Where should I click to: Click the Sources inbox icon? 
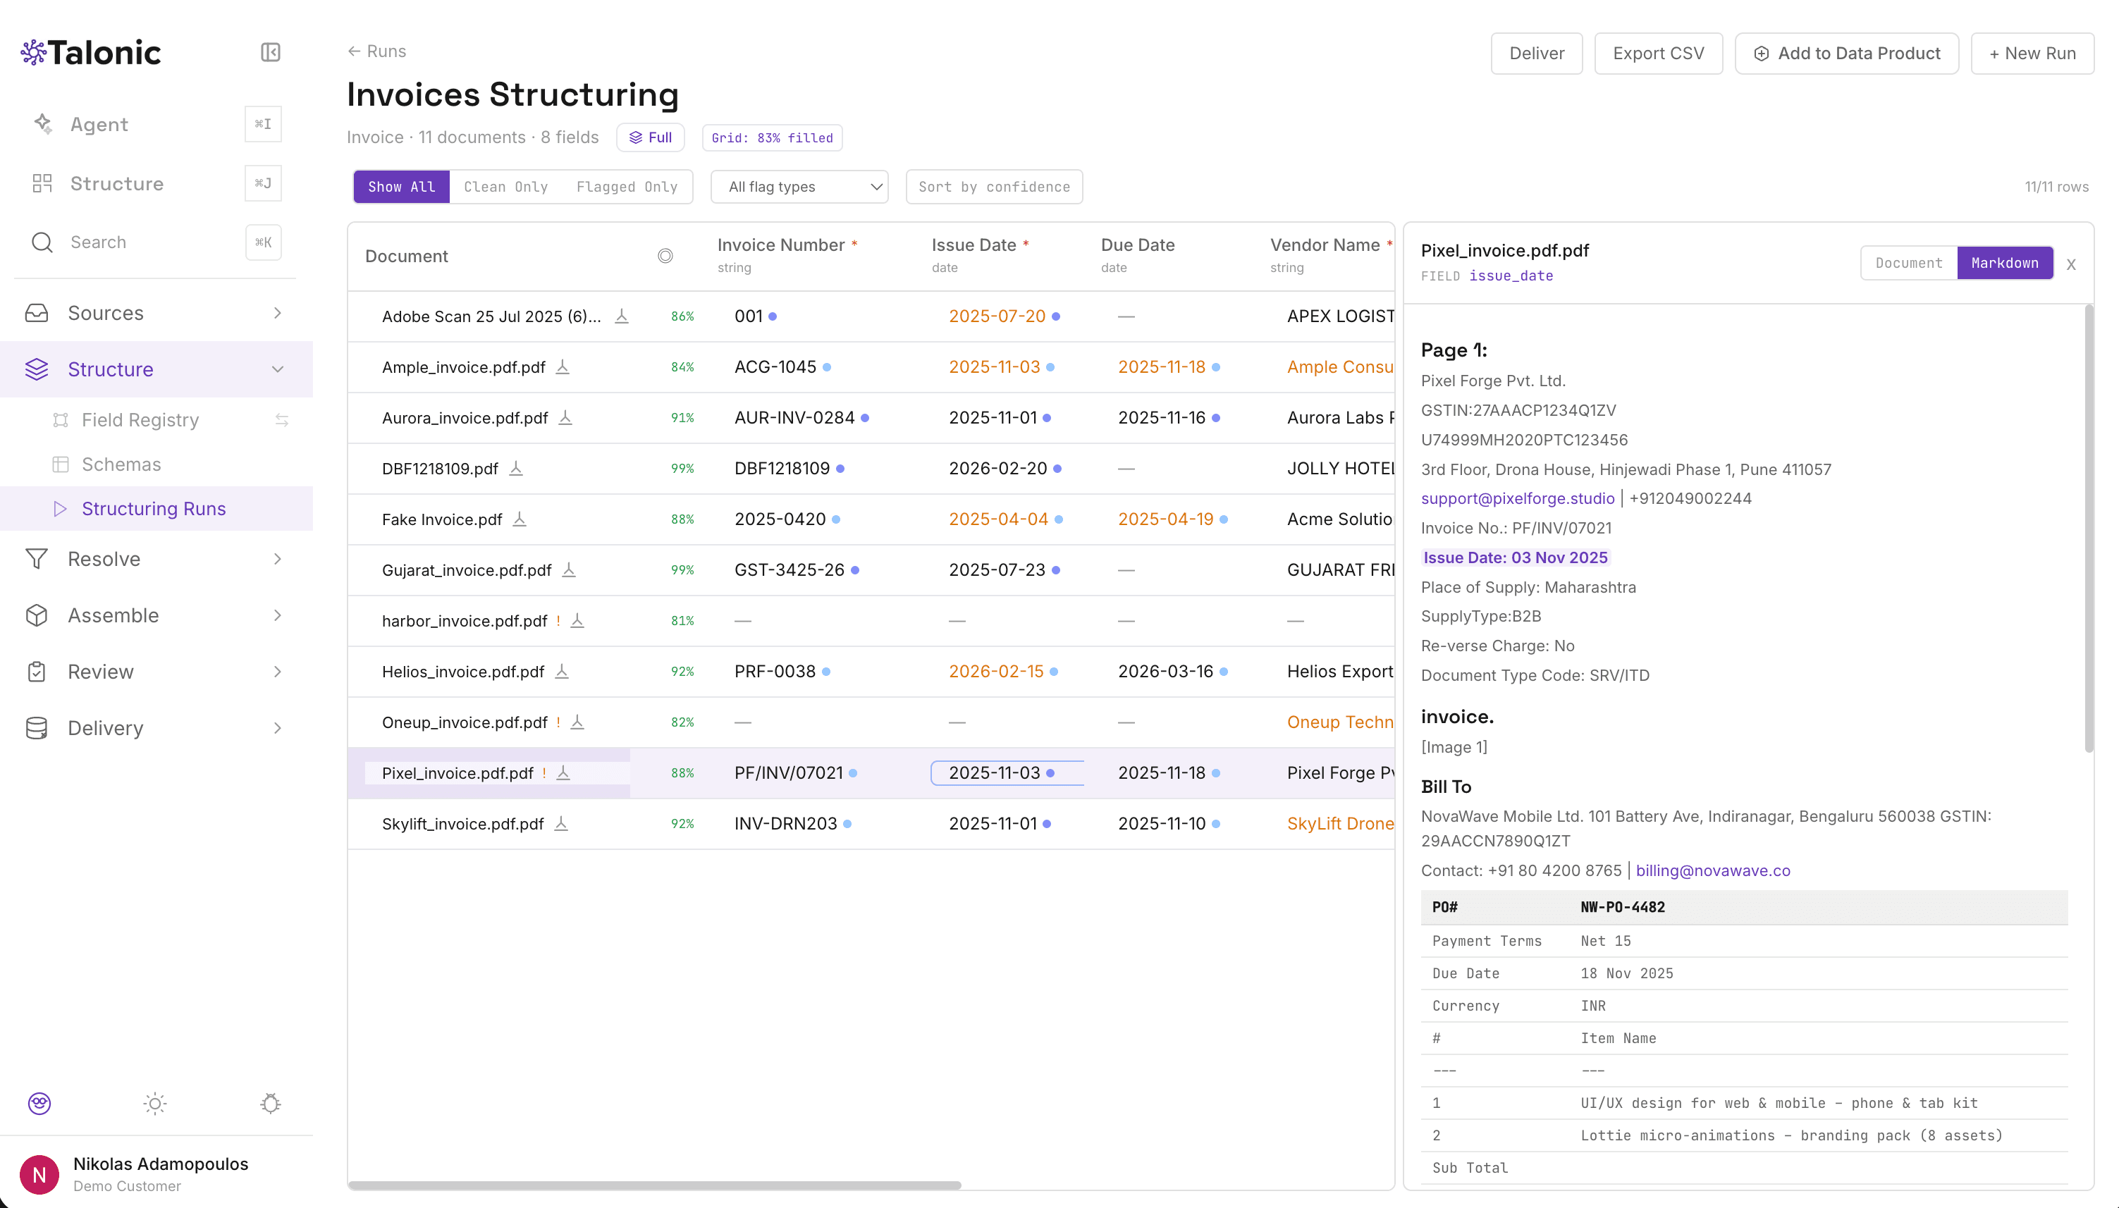click(37, 313)
